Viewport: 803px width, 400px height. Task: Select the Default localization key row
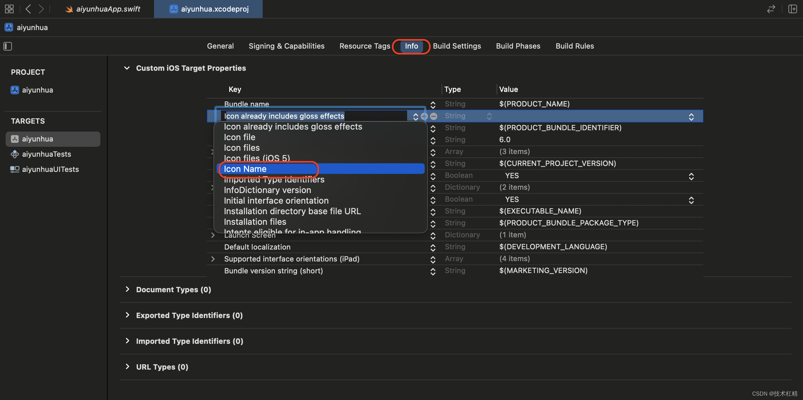pos(257,247)
